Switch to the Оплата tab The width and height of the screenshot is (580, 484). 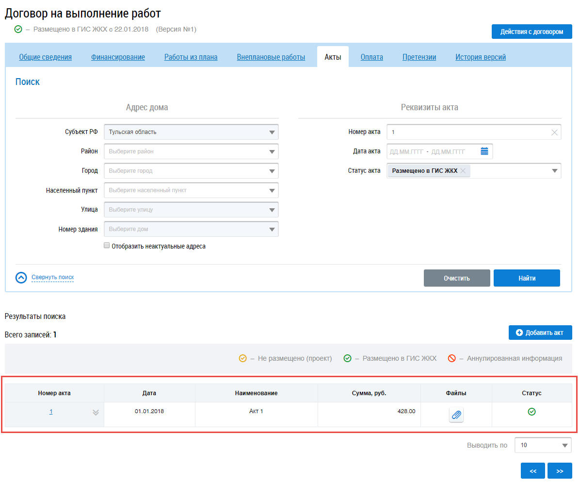371,57
